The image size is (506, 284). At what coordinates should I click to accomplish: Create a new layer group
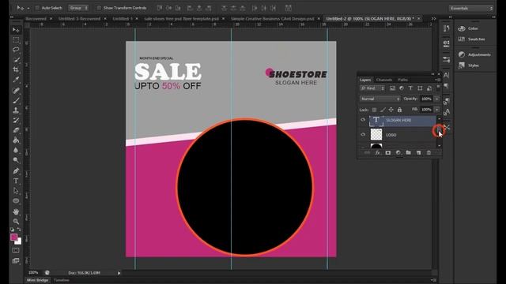(x=408, y=152)
